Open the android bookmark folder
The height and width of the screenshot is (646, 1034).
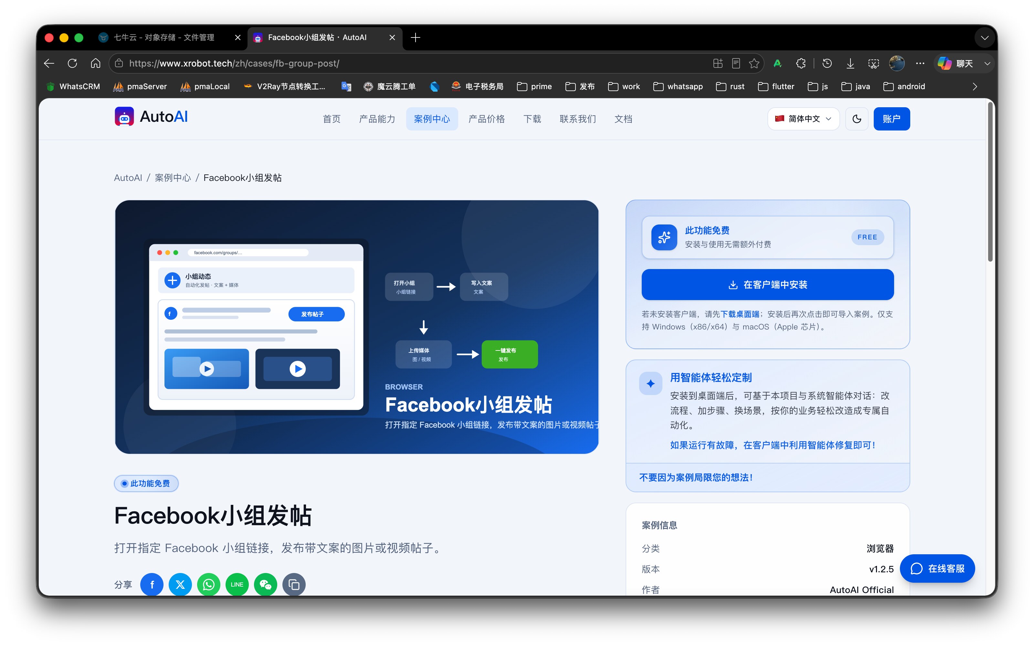point(904,86)
